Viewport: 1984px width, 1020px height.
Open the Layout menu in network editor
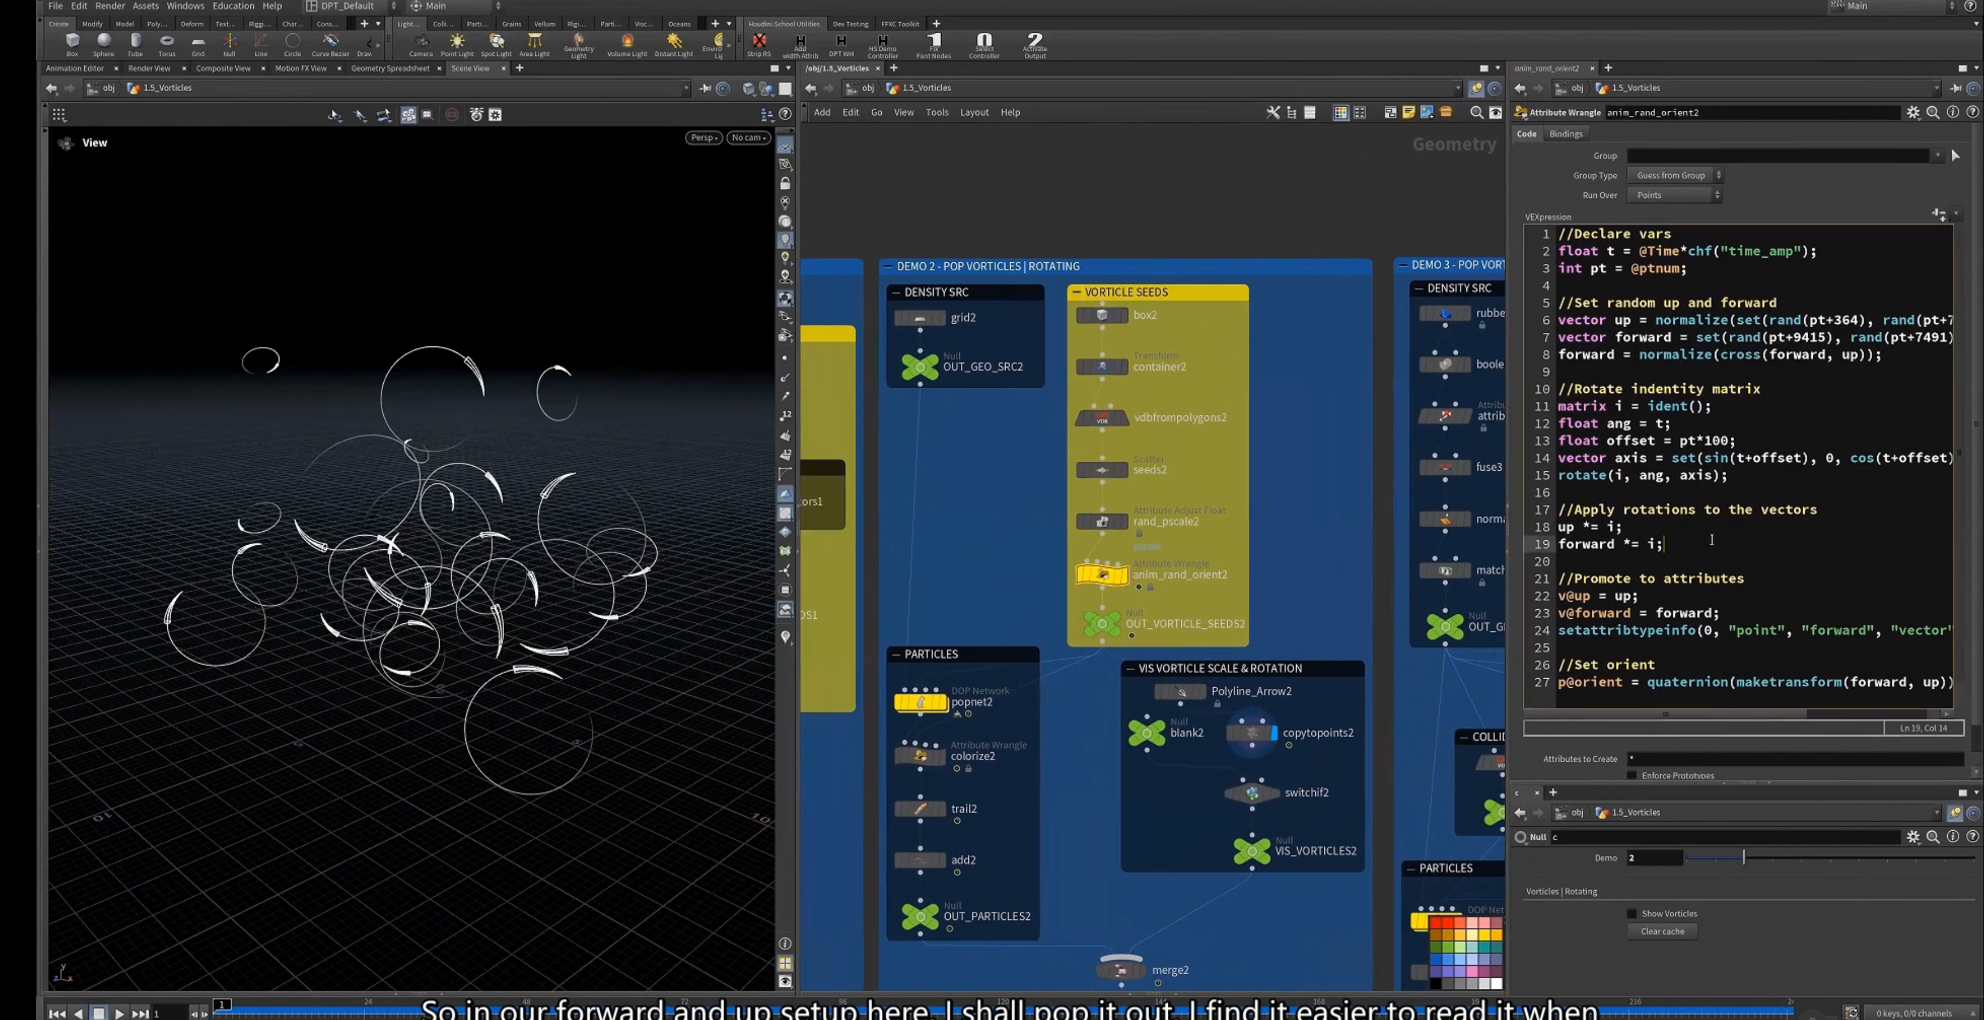(x=973, y=112)
